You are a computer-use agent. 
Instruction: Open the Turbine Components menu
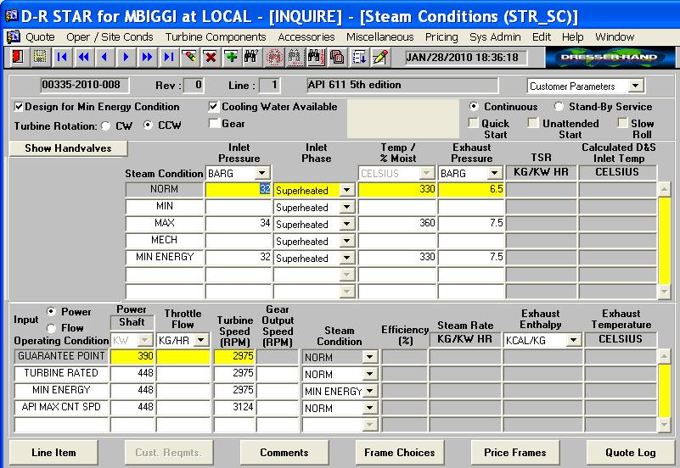(x=216, y=37)
